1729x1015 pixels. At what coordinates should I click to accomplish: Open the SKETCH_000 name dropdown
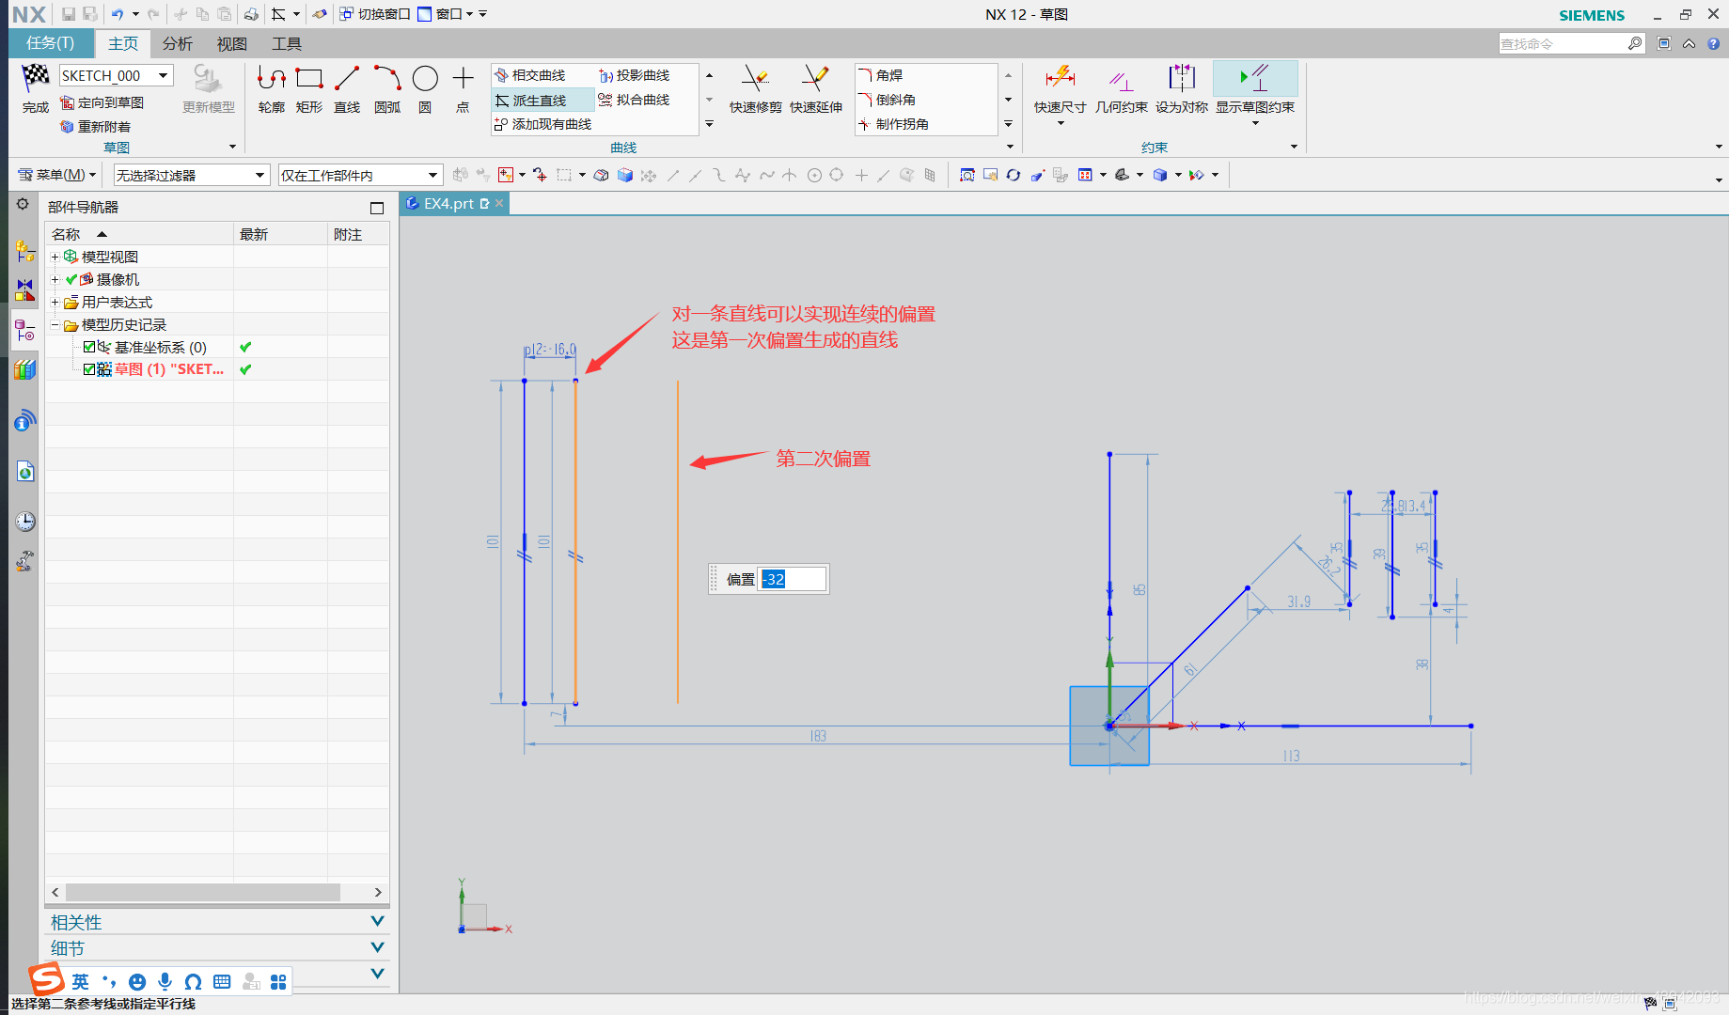(x=164, y=75)
